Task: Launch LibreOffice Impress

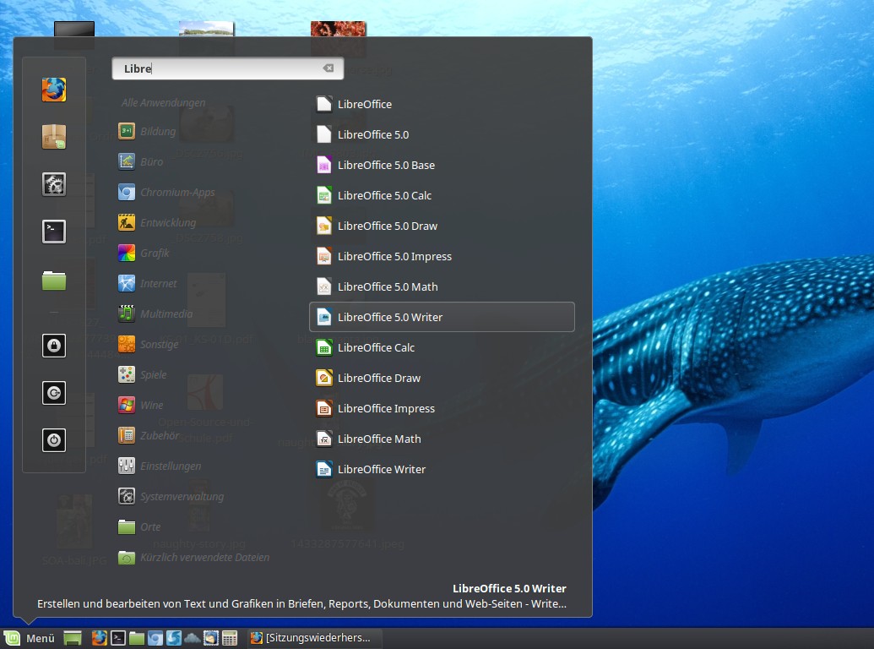Action: (x=442, y=408)
